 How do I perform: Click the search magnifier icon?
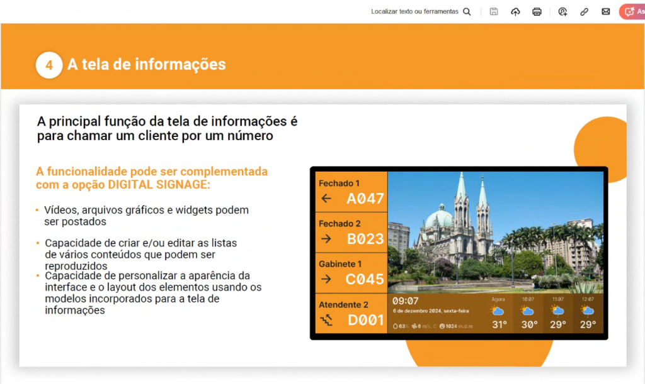[467, 12]
